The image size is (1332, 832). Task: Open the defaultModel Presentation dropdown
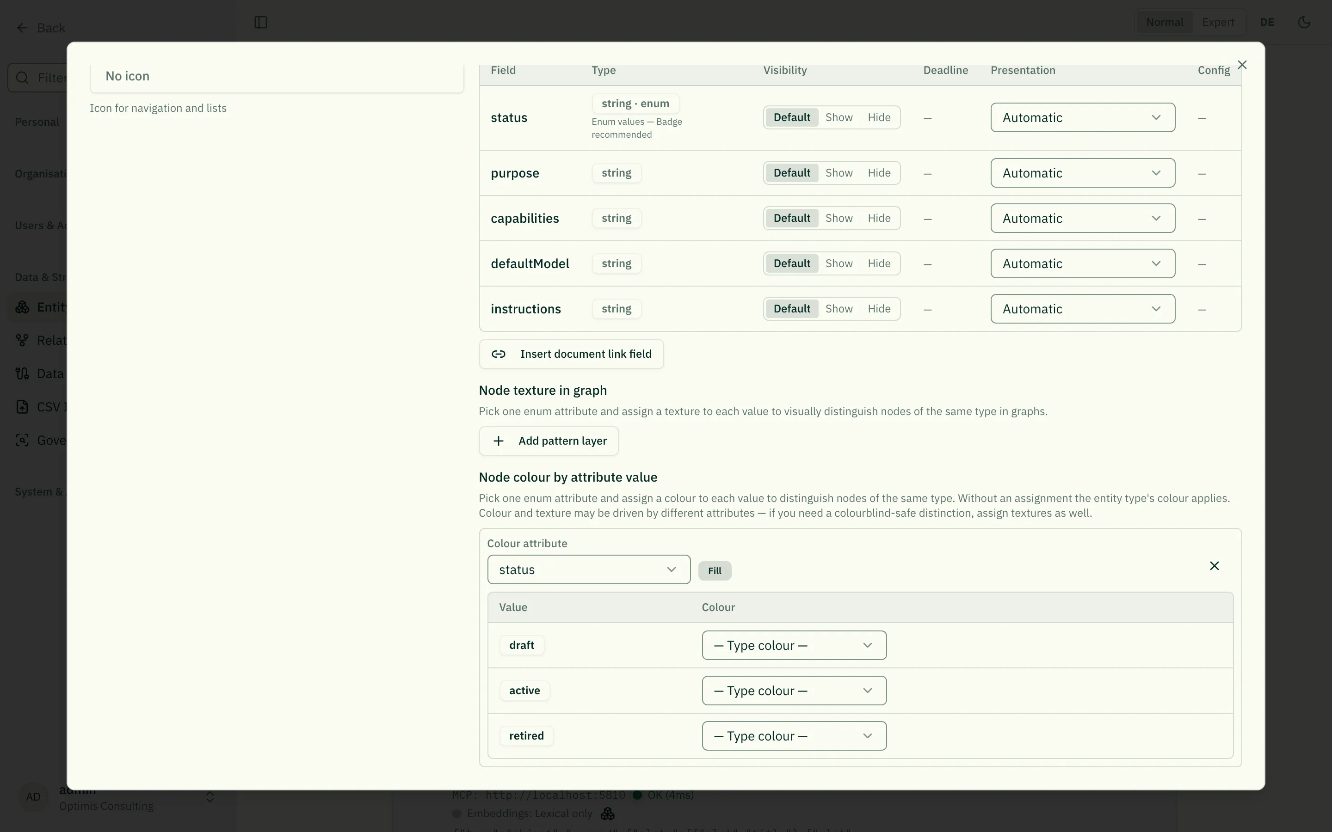click(x=1083, y=263)
